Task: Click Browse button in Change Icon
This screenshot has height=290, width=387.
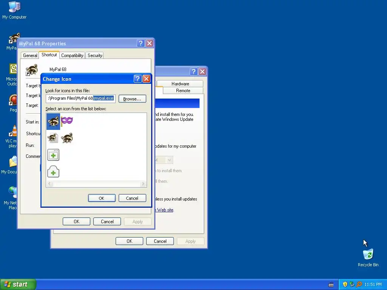Action: [x=132, y=99]
